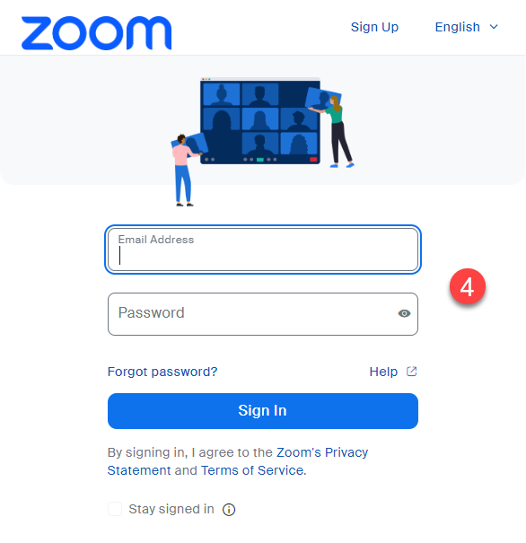Open the English language selector
The height and width of the screenshot is (543, 526).
pos(467,27)
